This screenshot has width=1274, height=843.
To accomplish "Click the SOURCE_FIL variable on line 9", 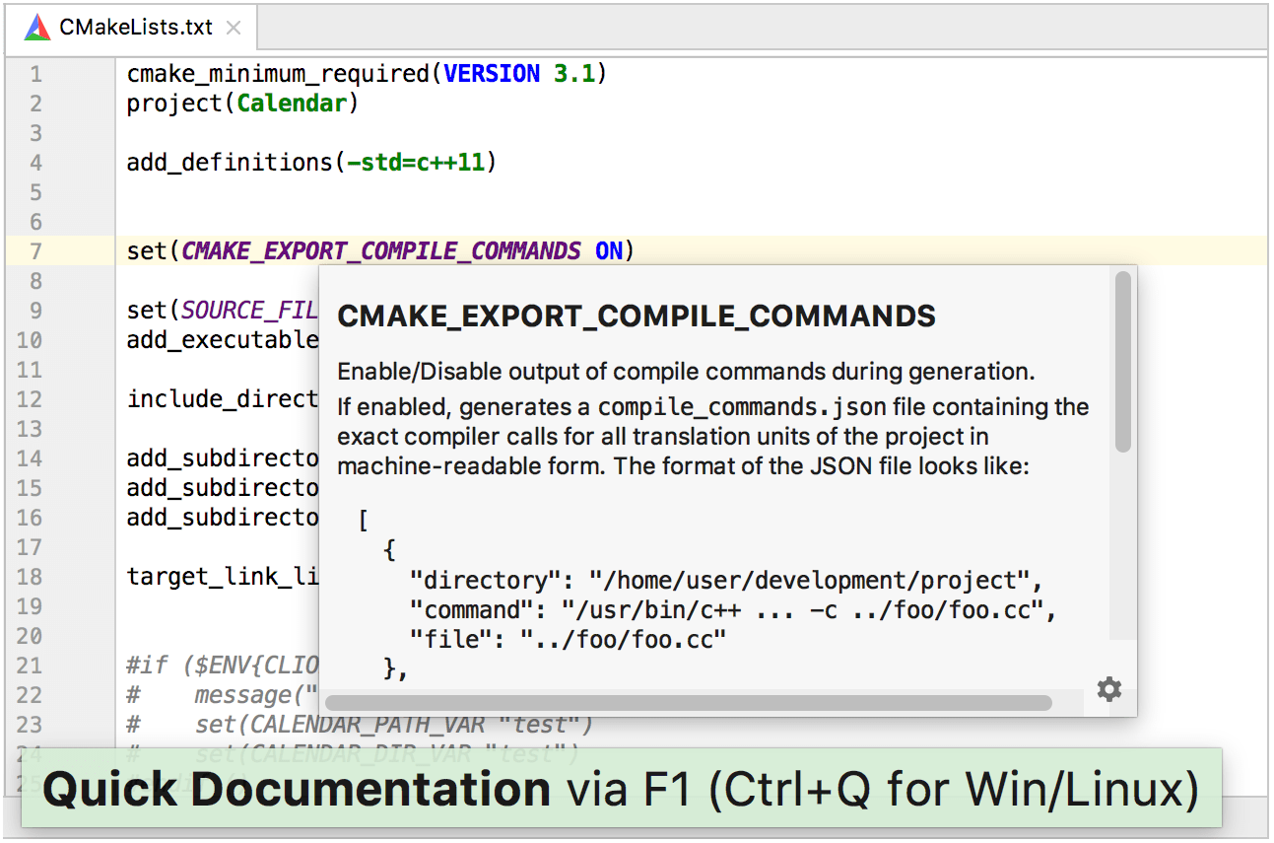I will coord(250,310).
